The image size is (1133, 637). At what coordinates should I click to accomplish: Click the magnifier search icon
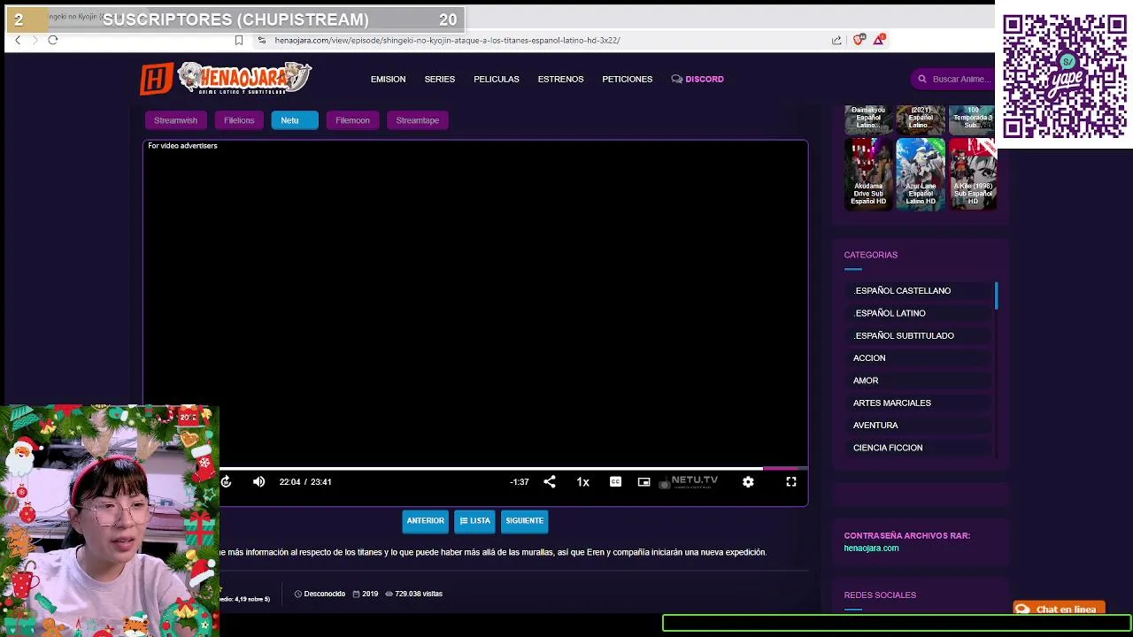[921, 79]
